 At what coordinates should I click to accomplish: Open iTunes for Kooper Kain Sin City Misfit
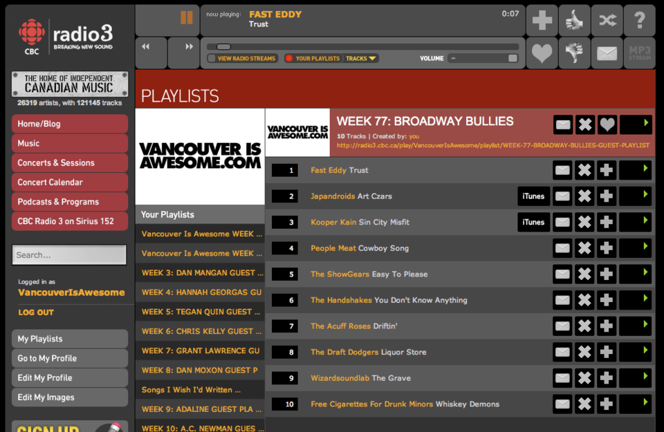pos(533,222)
